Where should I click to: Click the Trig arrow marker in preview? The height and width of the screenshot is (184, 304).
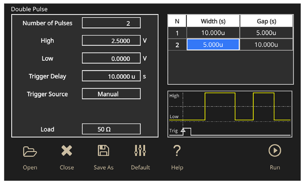tap(183, 130)
